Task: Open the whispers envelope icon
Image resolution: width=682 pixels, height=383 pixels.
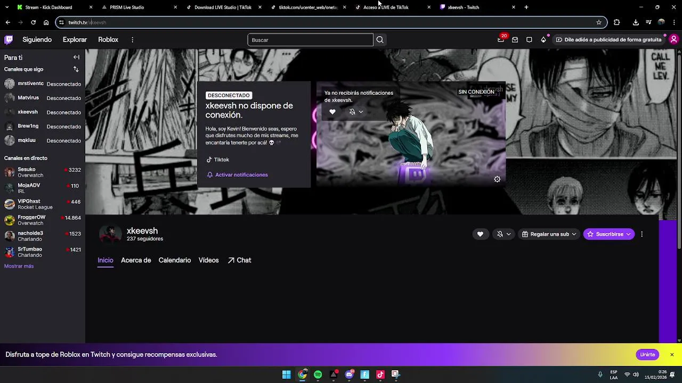Action: coord(515,40)
